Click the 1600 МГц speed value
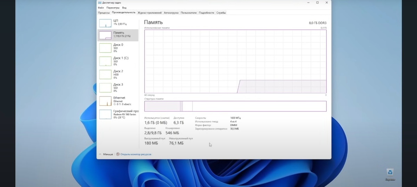 [235, 118]
